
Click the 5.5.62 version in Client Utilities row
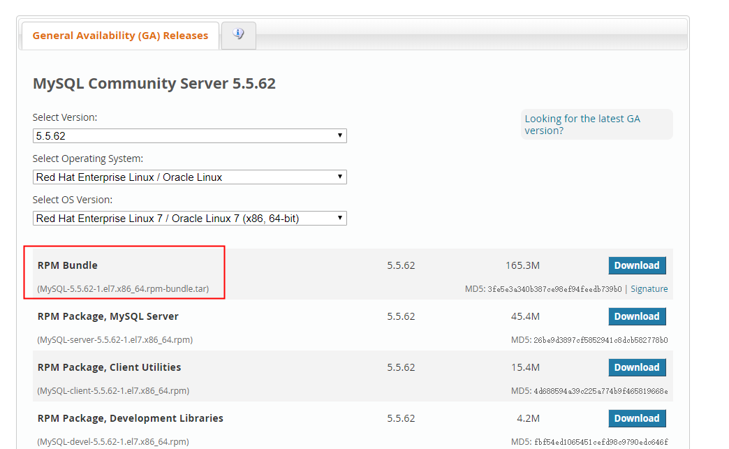tap(401, 367)
